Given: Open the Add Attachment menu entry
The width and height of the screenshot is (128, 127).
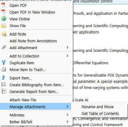Looking at the screenshot, I should (x=36, y=48).
